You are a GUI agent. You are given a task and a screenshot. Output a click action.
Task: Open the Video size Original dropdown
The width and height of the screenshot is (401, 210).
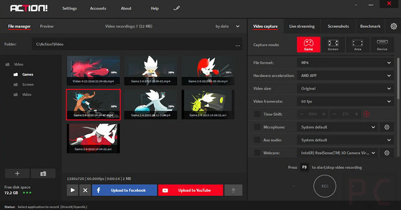[345, 88]
